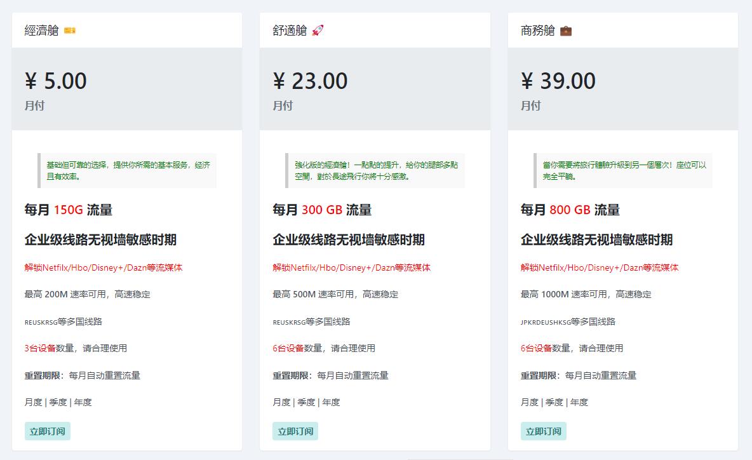Click the ¥ 23.00 price

[x=311, y=81]
